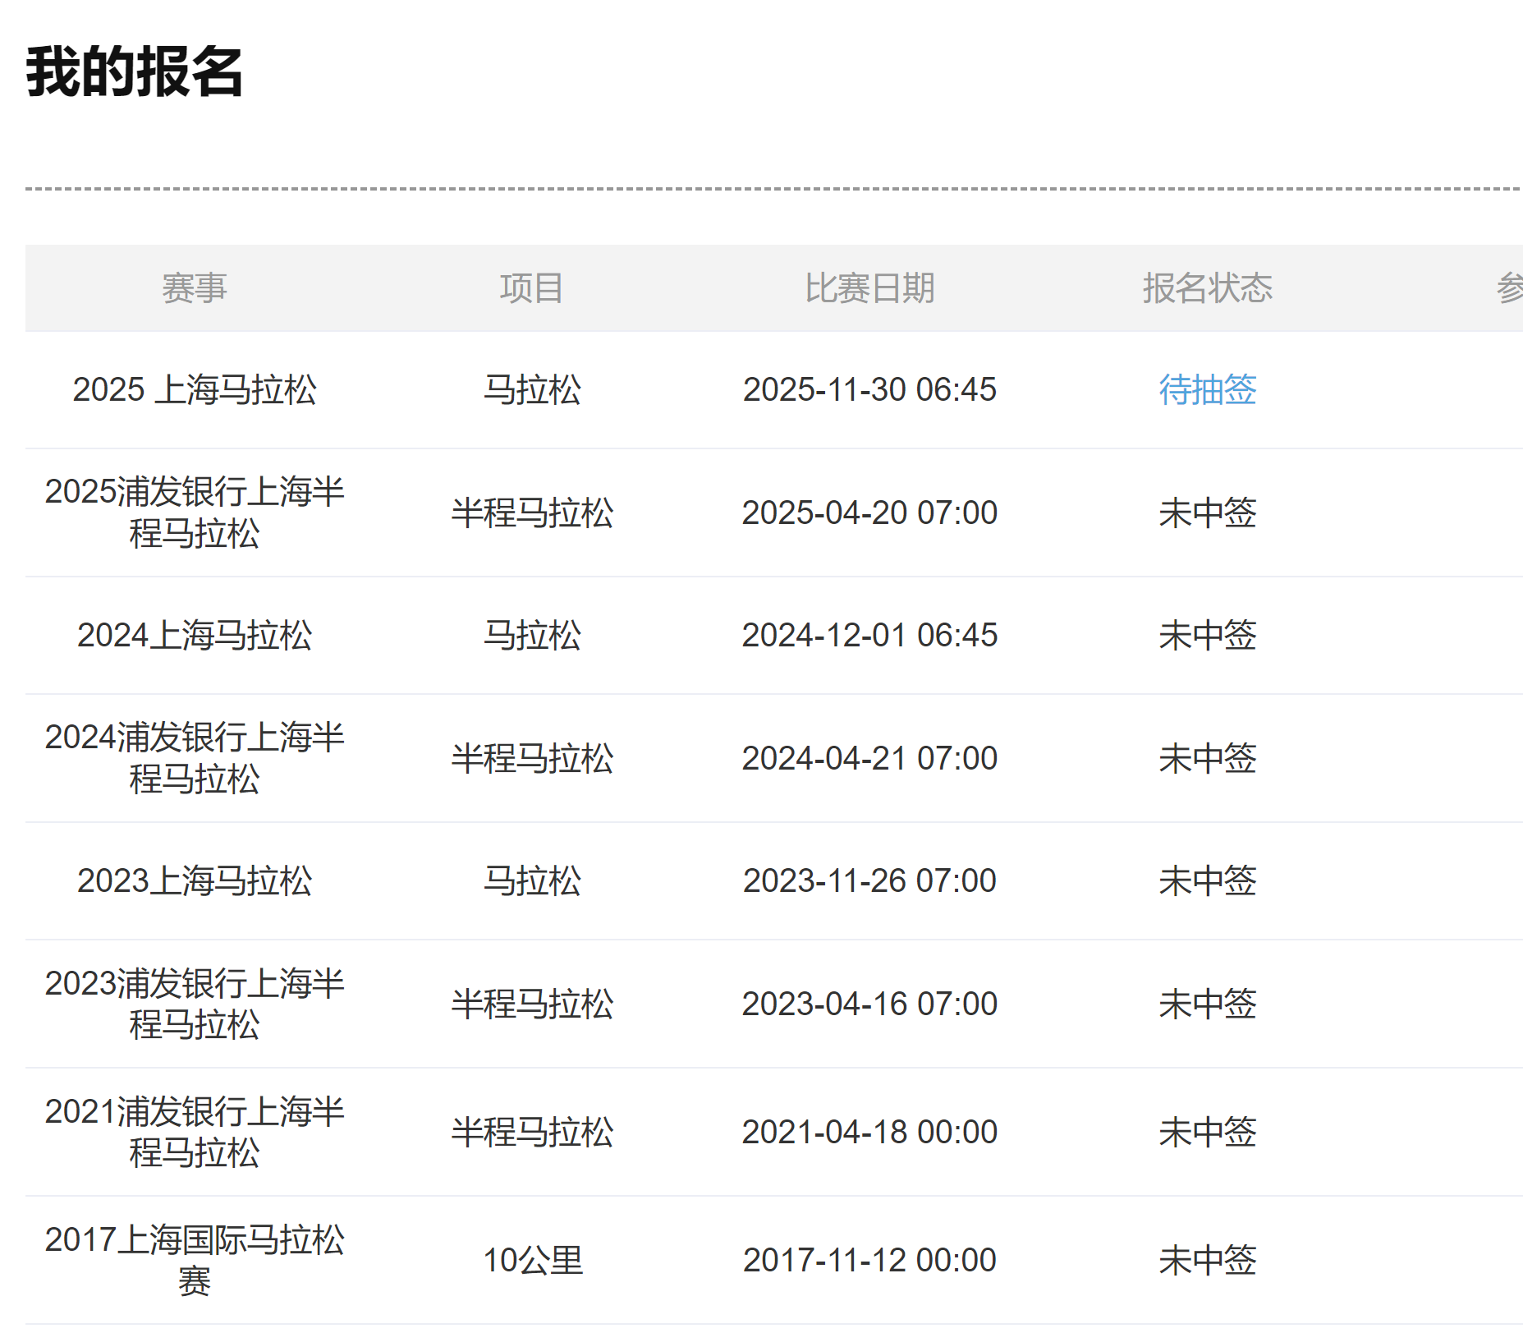Click the blue 待抽签 status link
Screen dimensions: 1523x1333
click(x=1207, y=389)
